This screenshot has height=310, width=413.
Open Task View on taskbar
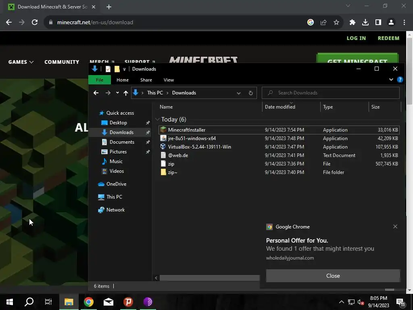tap(48, 302)
